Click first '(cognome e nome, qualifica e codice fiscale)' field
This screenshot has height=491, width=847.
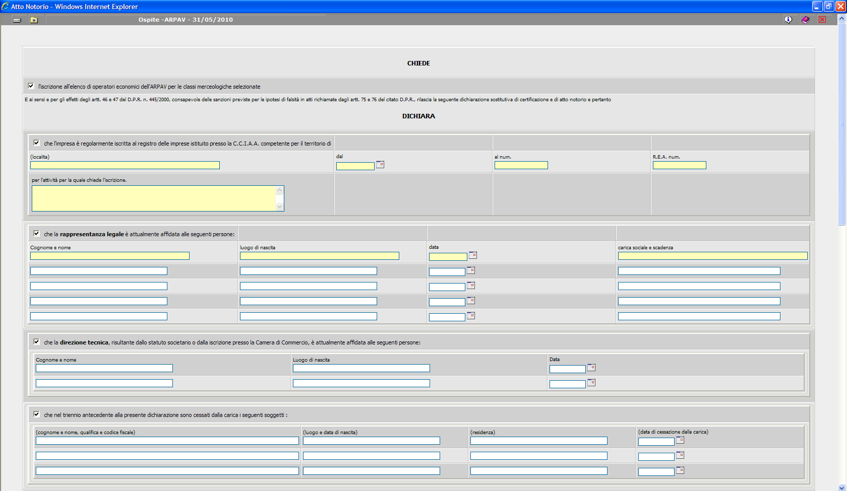click(x=167, y=441)
